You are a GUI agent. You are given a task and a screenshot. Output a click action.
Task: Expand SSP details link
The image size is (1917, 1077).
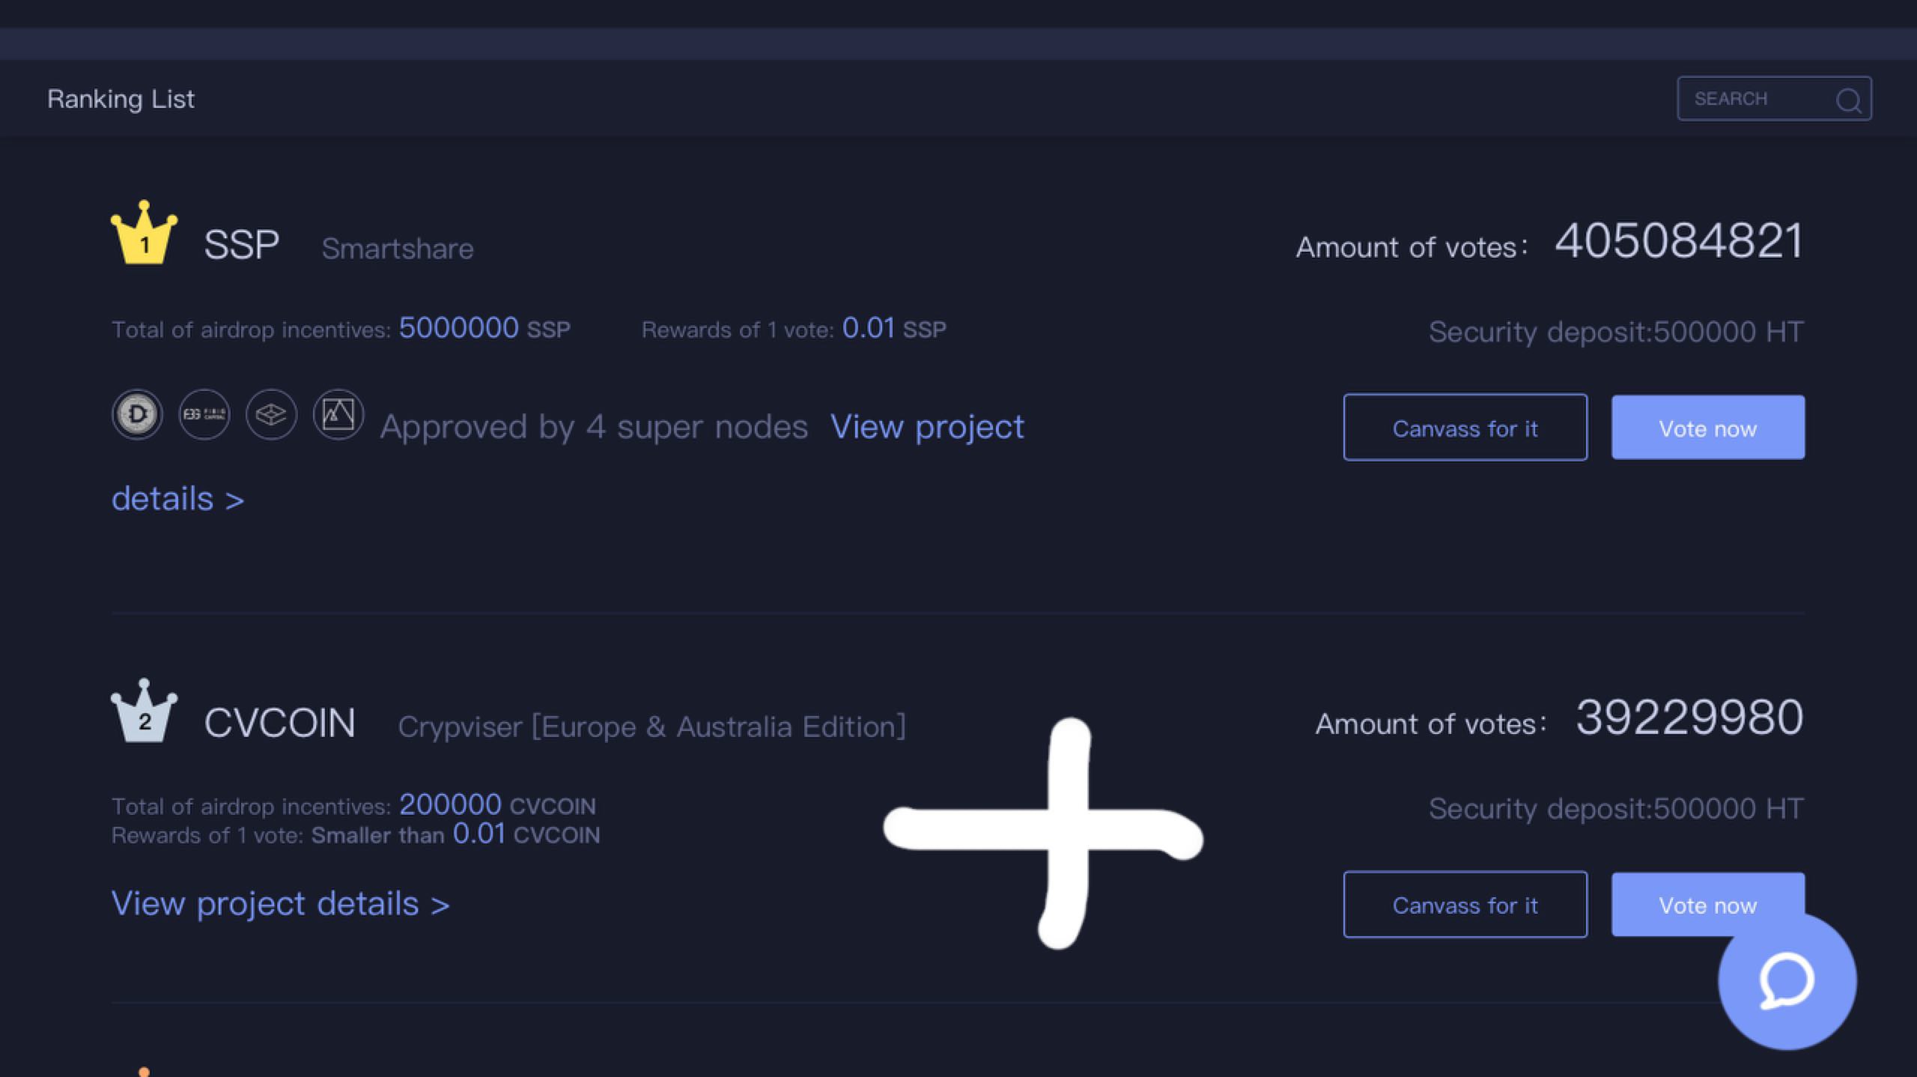point(178,499)
